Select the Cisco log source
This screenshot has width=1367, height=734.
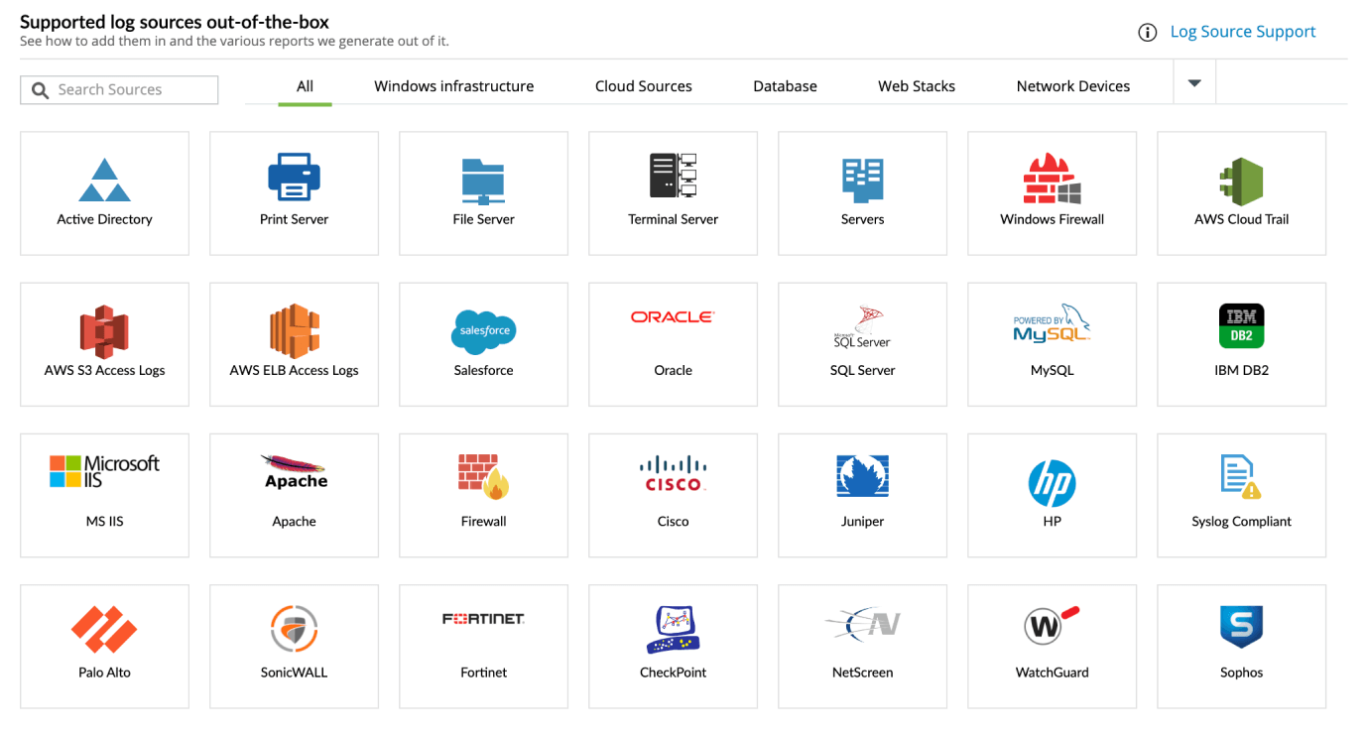pos(673,495)
